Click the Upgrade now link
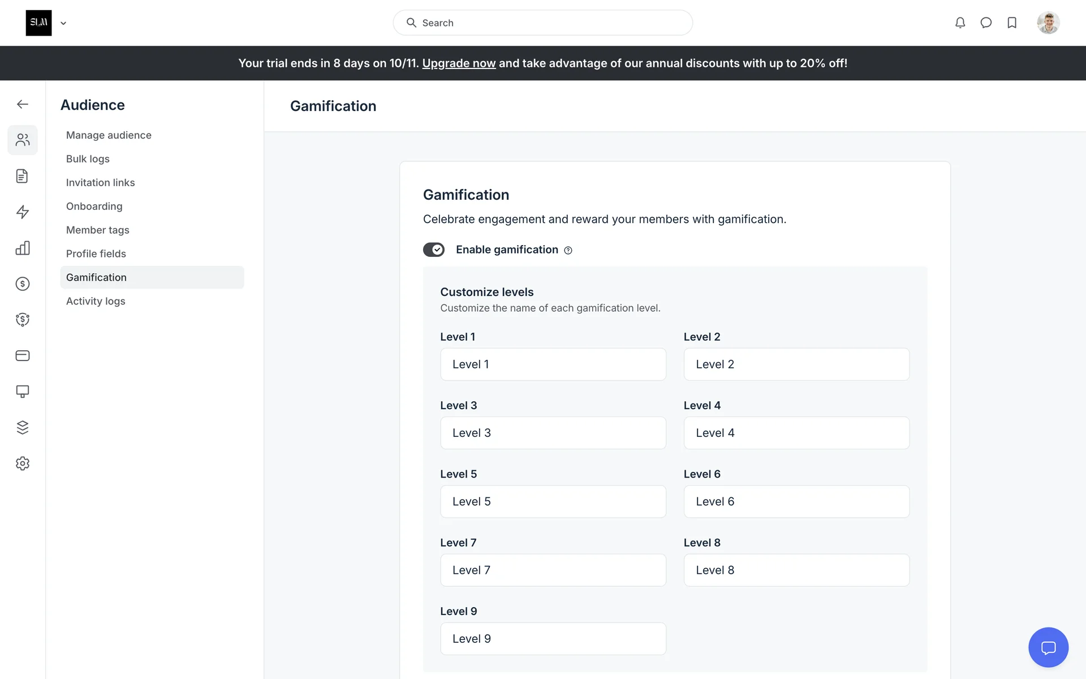 pyautogui.click(x=459, y=63)
